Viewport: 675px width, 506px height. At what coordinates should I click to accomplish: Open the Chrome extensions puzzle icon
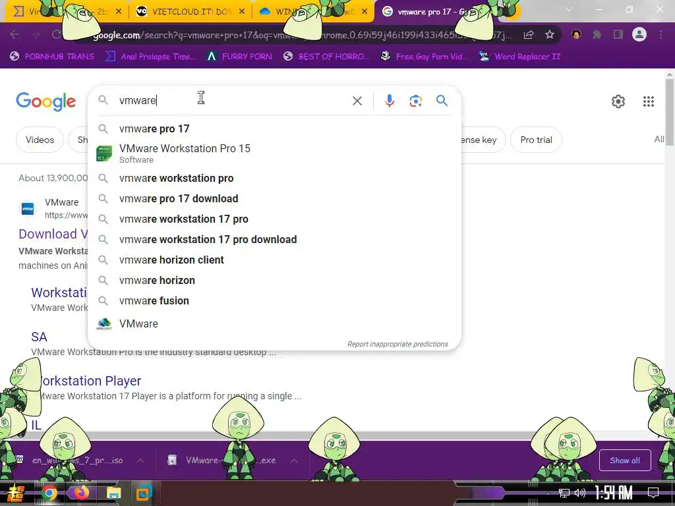(x=597, y=34)
